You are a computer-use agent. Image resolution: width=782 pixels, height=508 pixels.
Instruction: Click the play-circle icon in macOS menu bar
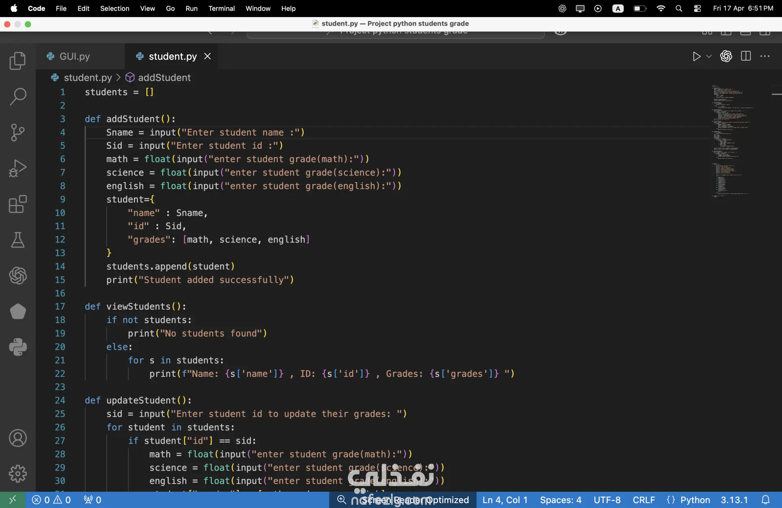click(x=598, y=8)
